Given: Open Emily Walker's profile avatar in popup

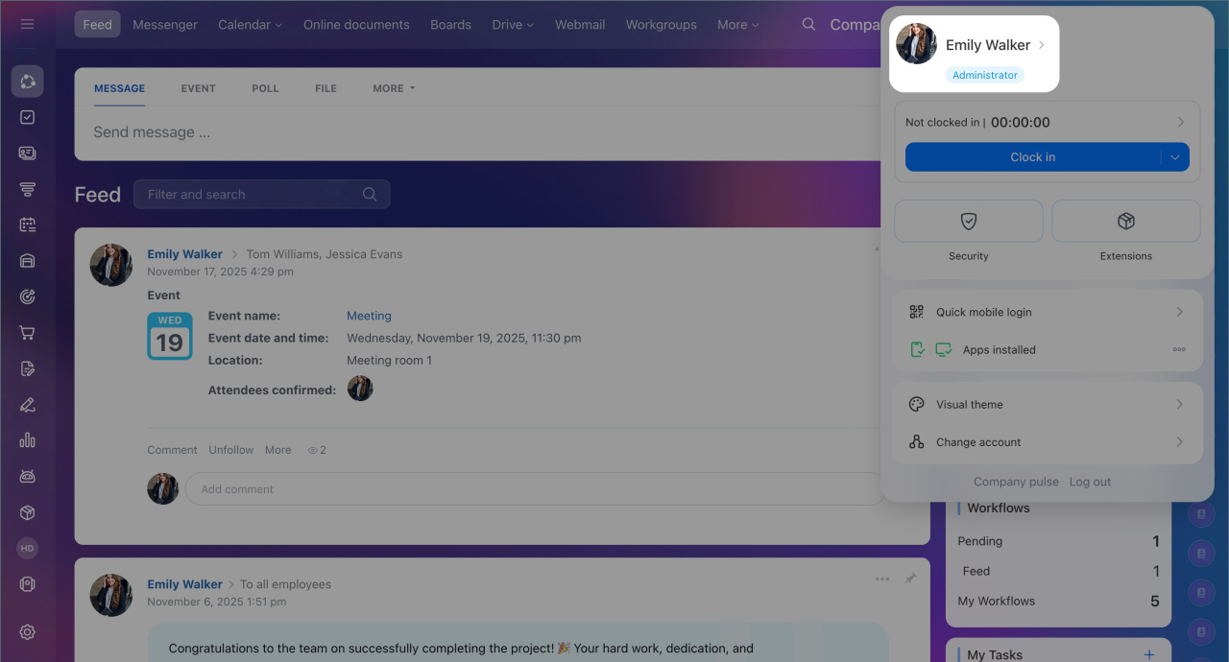Looking at the screenshot, I should [x=916, y=44].
